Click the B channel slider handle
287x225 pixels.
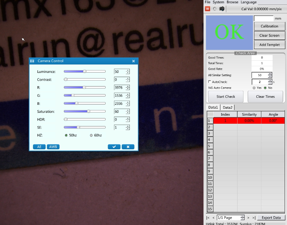(77, 103)
